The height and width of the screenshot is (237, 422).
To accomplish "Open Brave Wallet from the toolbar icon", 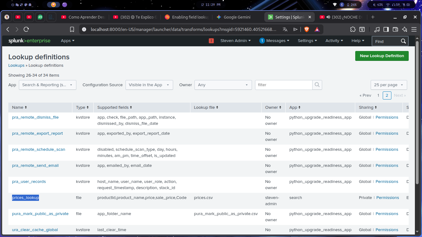I will (395, 29).
